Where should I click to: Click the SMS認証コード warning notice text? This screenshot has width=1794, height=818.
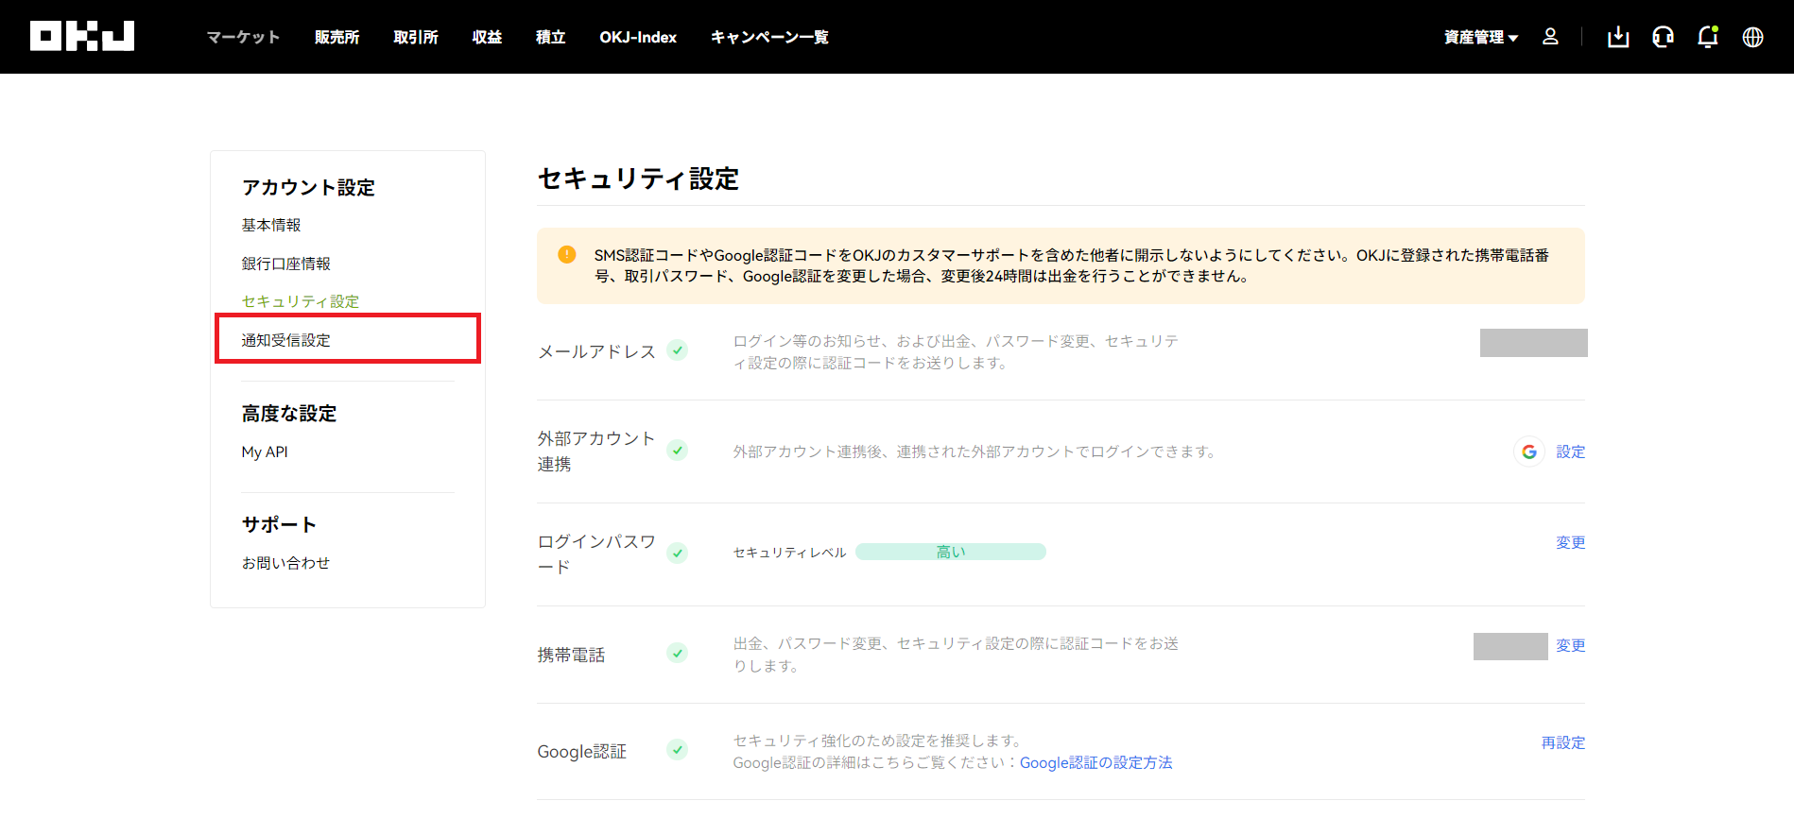1072,265
